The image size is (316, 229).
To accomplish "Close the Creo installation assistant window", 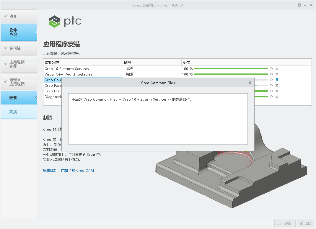I will 311,5.
